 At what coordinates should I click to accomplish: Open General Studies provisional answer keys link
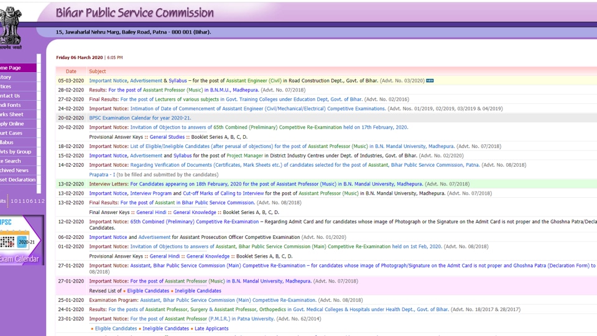(x=167, y=137)
